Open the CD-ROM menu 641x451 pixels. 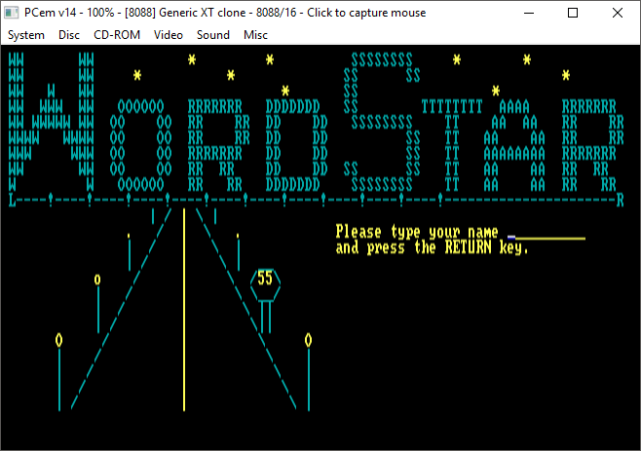click(117, 35)
